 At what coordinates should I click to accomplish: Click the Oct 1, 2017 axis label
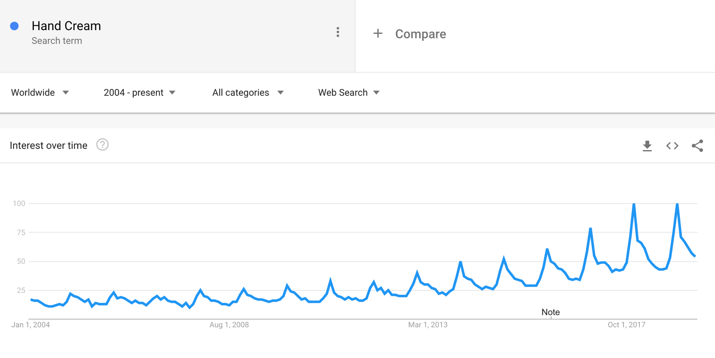626,325
